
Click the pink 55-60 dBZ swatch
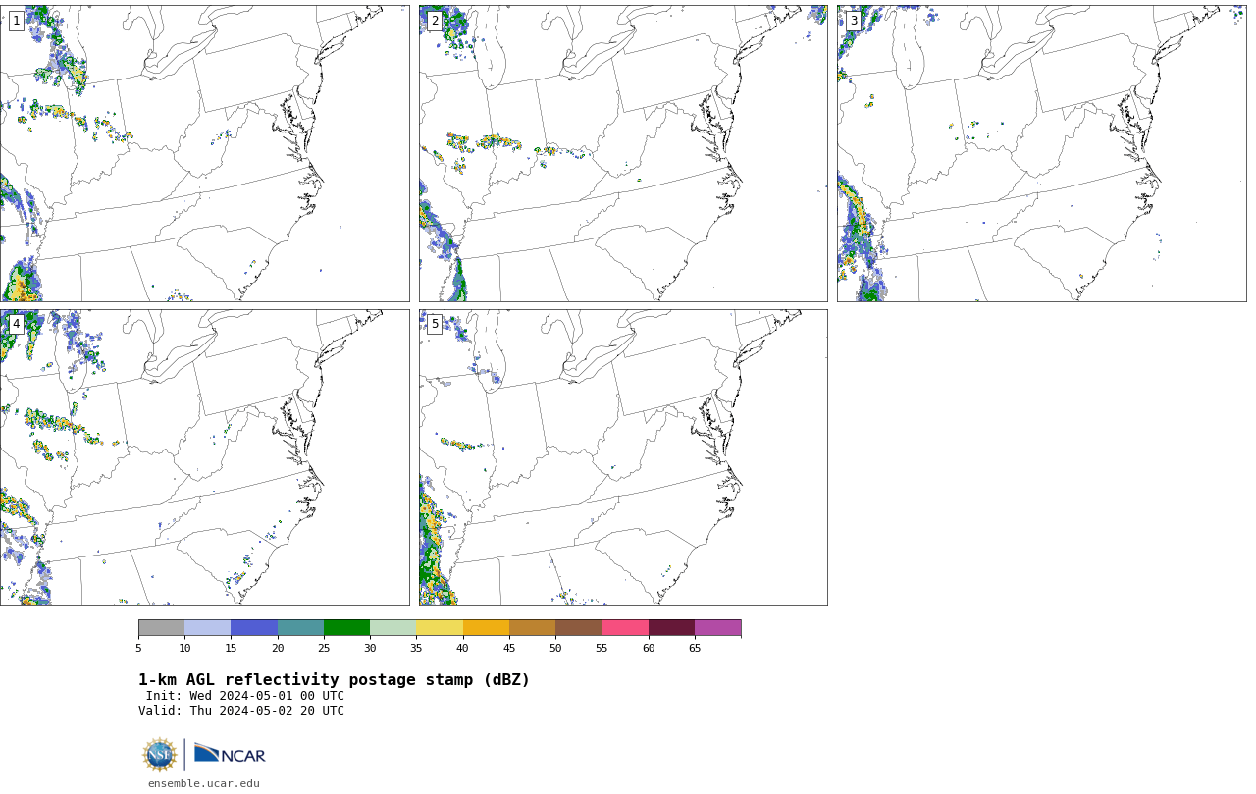click(625, 628)
